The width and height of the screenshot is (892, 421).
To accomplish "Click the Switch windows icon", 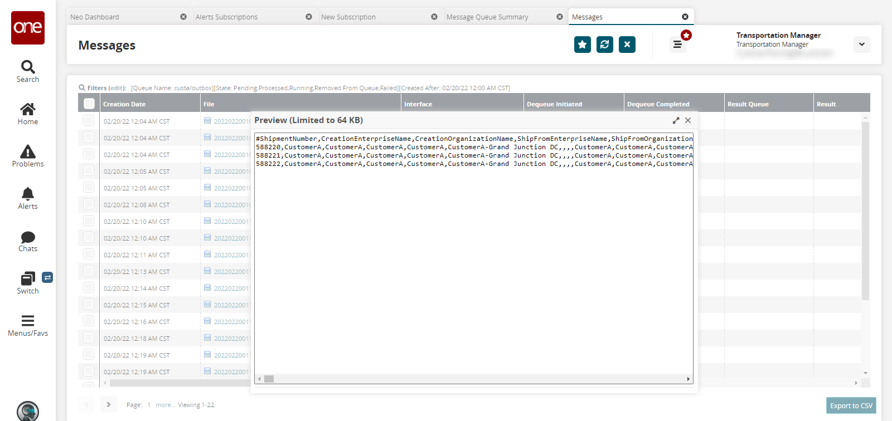I will (28, 278).
